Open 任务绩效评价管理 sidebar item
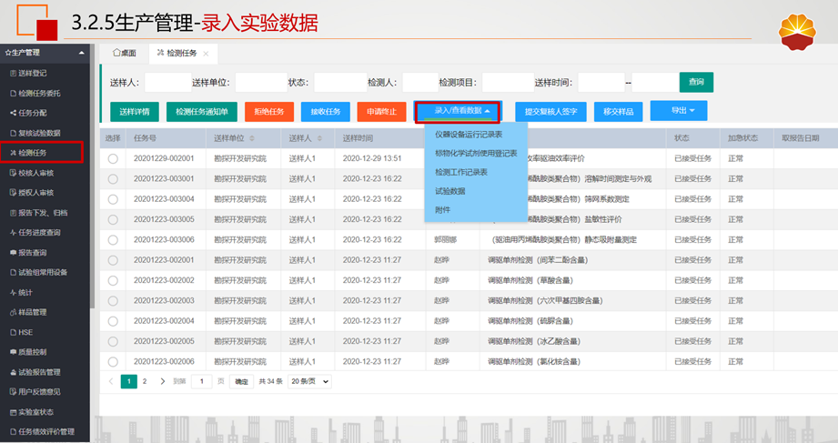The image size is (838, 443). pos(42,432)
